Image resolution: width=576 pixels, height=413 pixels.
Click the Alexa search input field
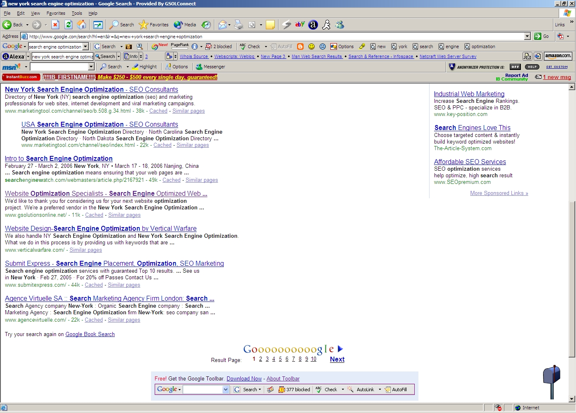tap(62, 56)
